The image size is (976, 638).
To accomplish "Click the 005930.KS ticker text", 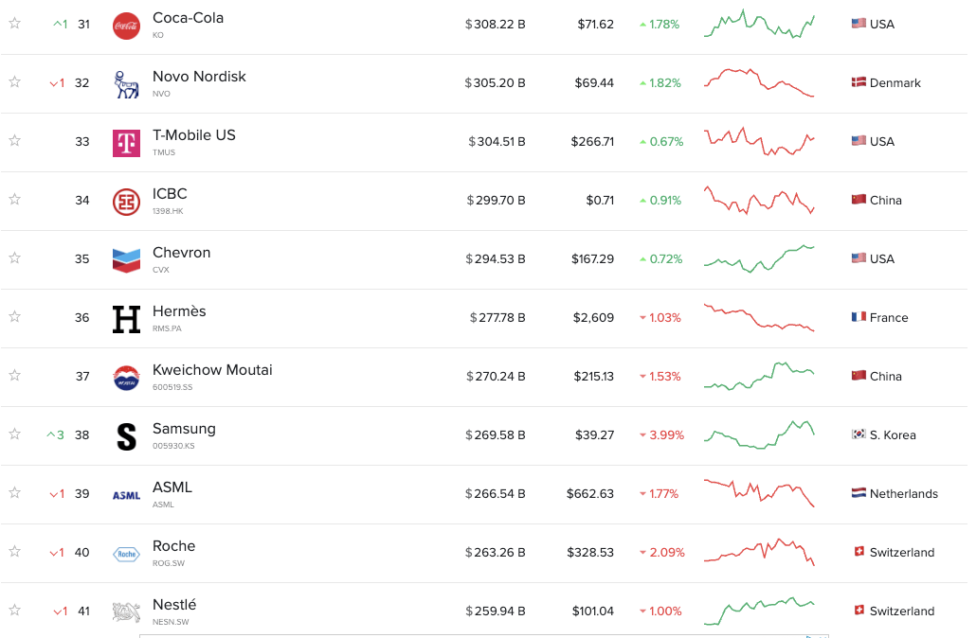I will (173, 446).
